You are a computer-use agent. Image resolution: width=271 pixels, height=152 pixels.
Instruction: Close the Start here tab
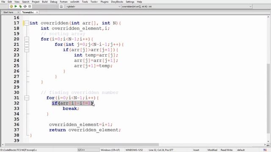point(18,12)
